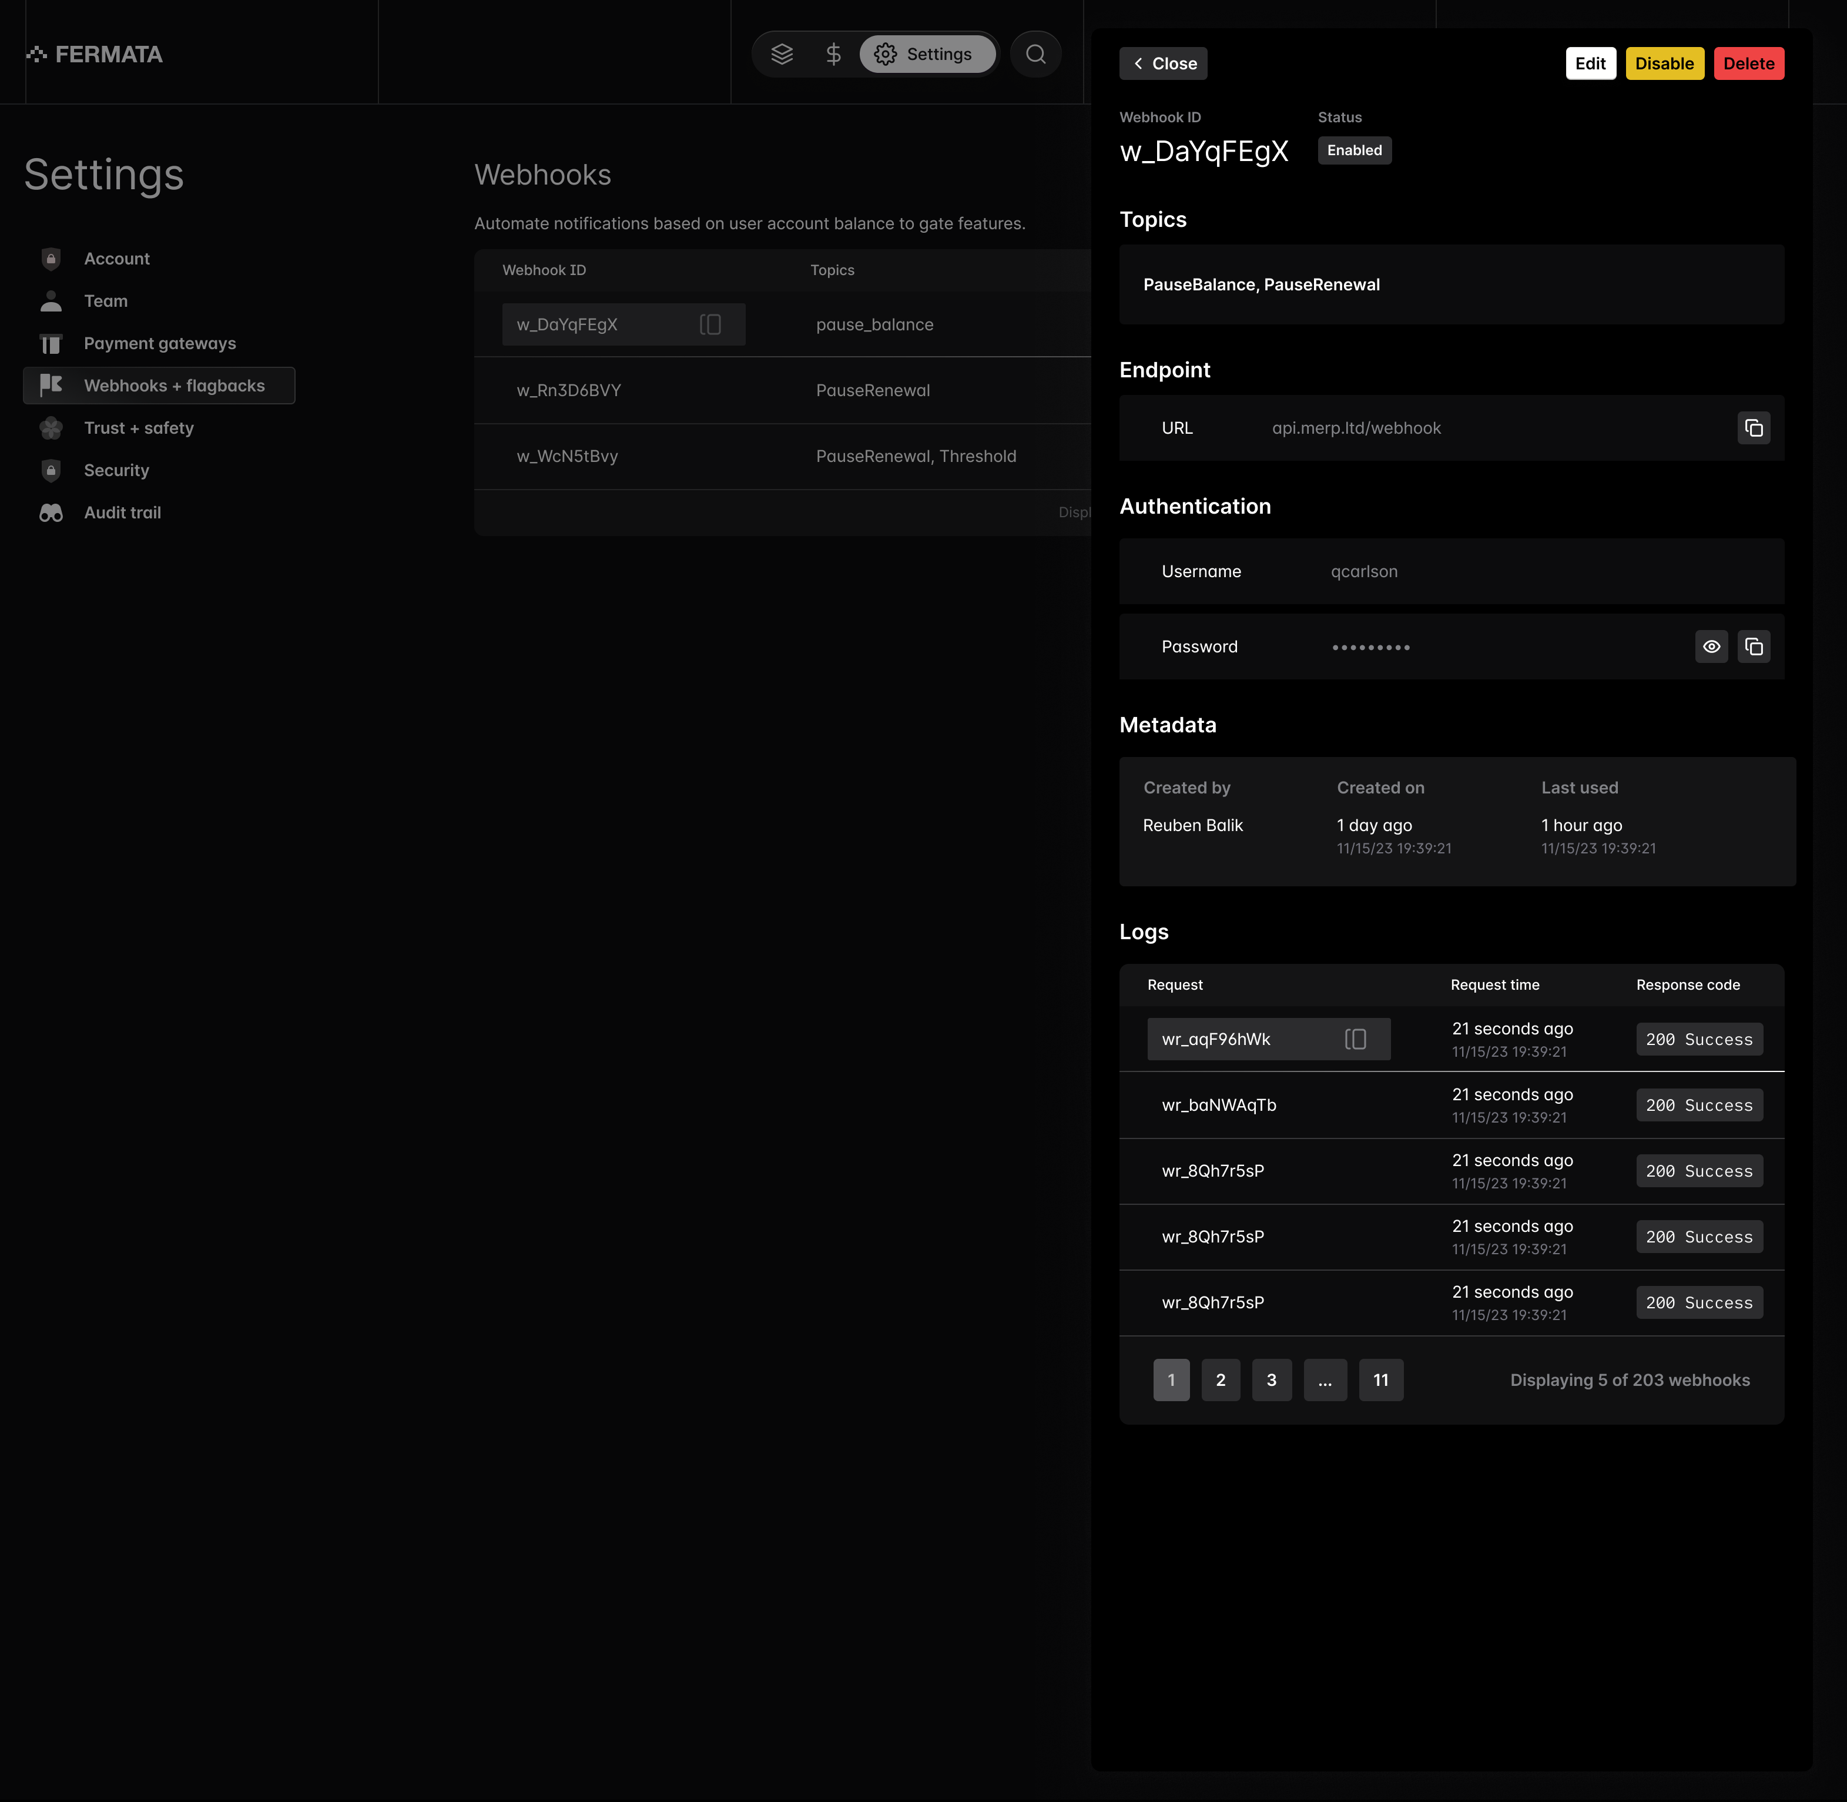Copy the authentication password
Viewport: 1847px width, 1802px height.
(x=1754, y=647)
